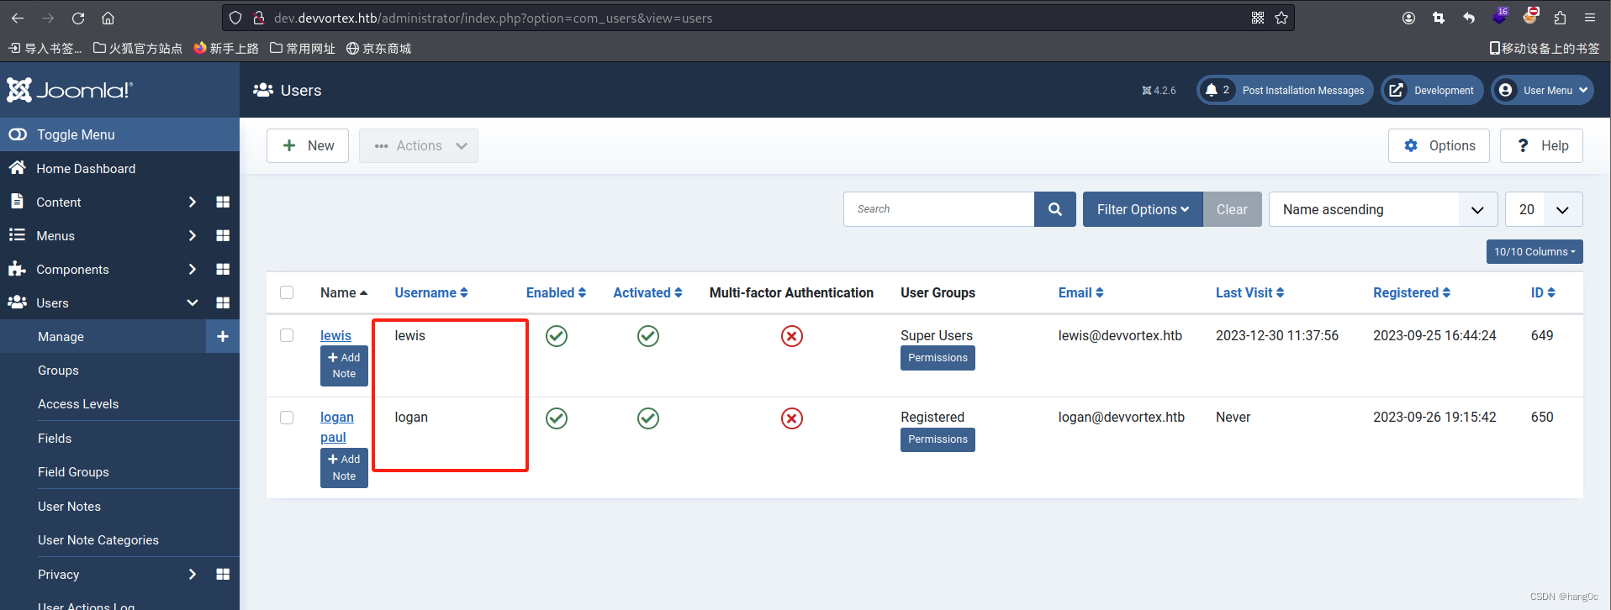Collapse the Users submenu chevron
1611x610 pixels.
click(193, 302)
